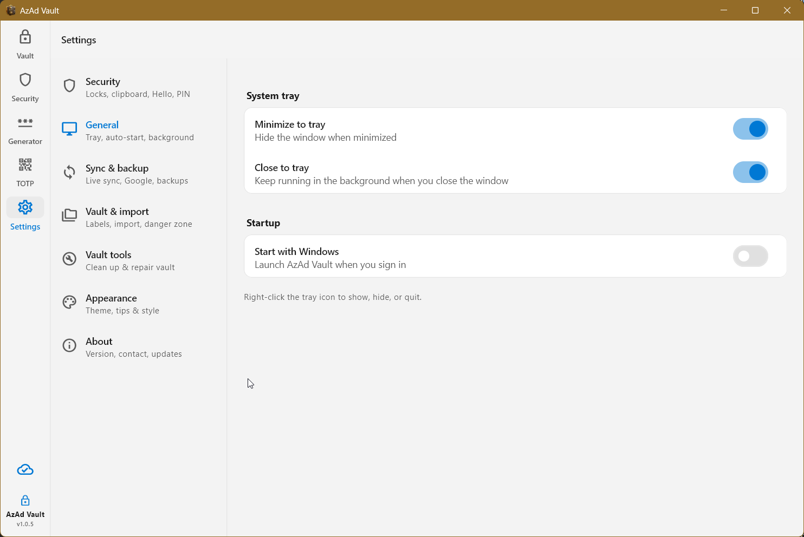Click the "Settings" page title

click(79, 40)
